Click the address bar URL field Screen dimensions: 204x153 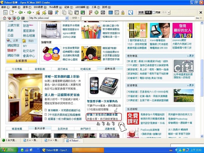pyautogui.click(x=47, y=18)
